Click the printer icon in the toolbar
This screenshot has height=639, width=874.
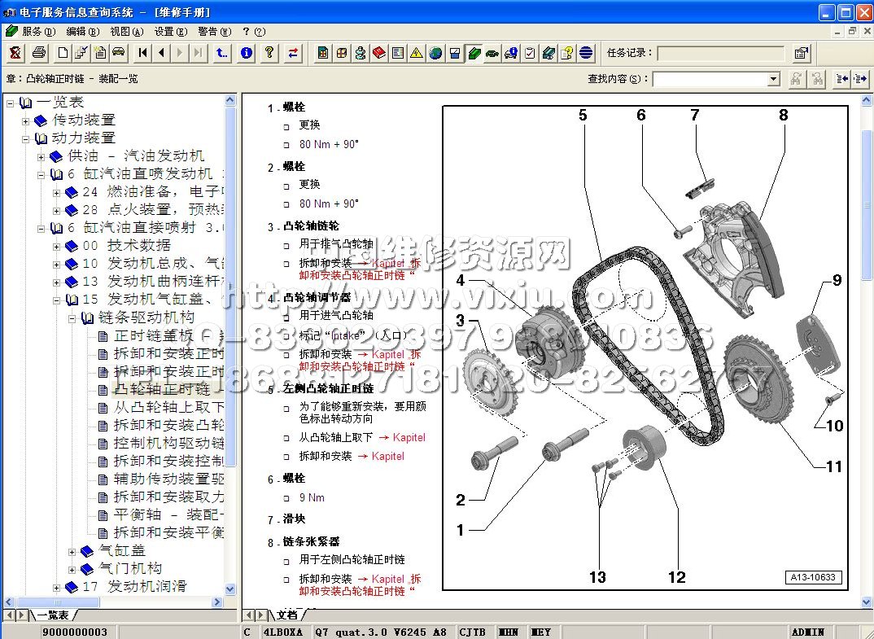coord(38,53)
